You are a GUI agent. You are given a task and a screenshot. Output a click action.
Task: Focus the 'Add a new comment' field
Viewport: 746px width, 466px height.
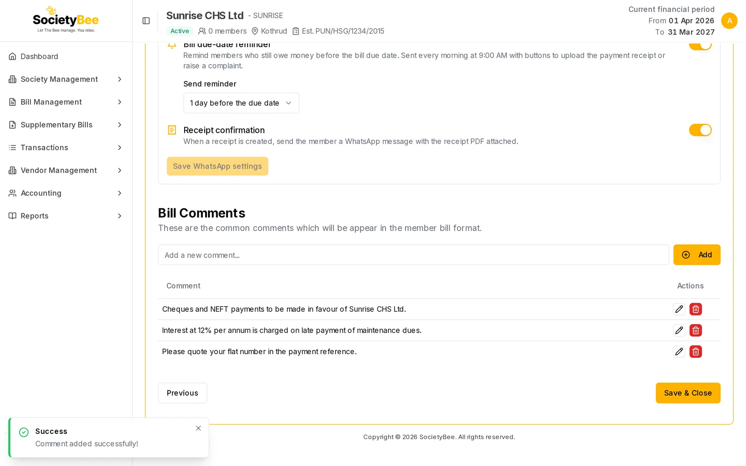point(414,255)
